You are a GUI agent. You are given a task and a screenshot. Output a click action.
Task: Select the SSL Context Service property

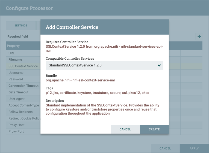click(x=23, y=66)
